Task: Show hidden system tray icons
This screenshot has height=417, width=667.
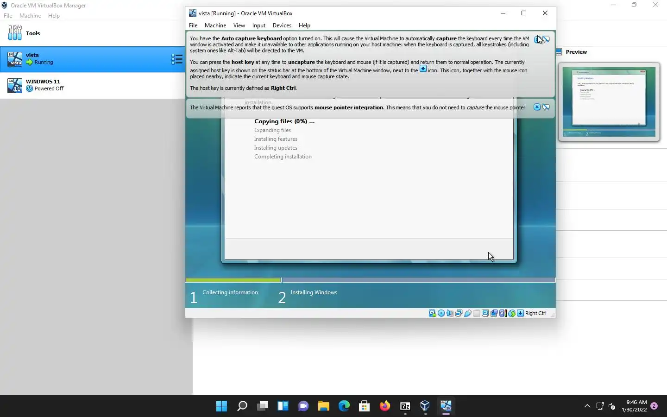Action: 587,406
